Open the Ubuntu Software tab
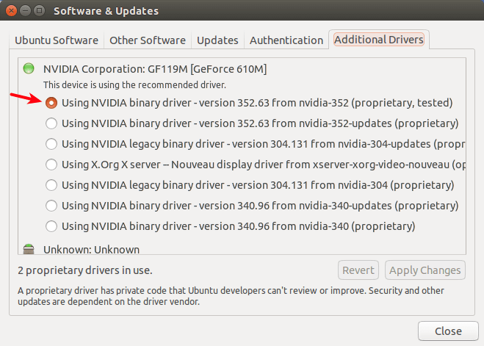Image resolution: width=484 pixels, height=346 pixels. click(x=58, y=40)
